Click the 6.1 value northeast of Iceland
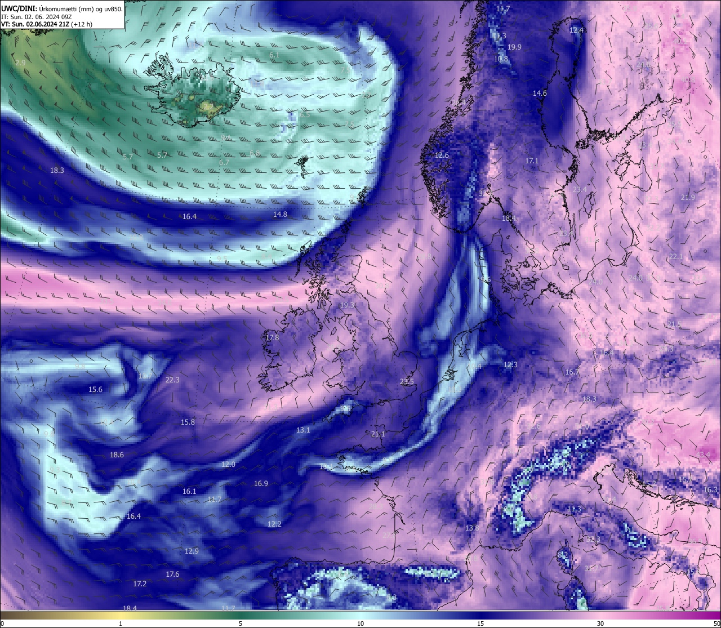Image resolution: width=721 pixels, height=628 pixels. click(x=274, y=55)
